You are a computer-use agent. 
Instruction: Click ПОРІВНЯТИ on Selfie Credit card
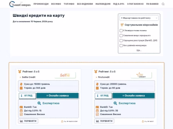click(x=28, y=121)
